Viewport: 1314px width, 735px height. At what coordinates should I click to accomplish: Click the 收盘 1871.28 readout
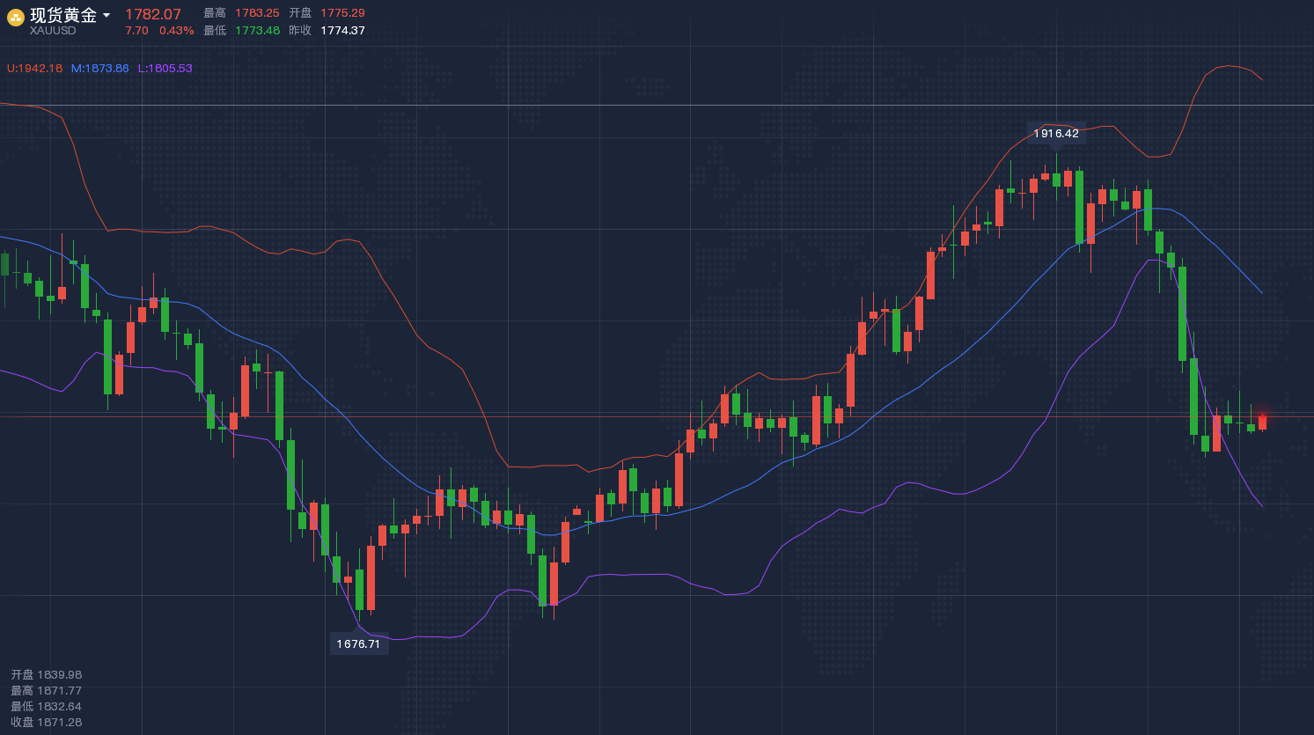[x=46, y=723]
